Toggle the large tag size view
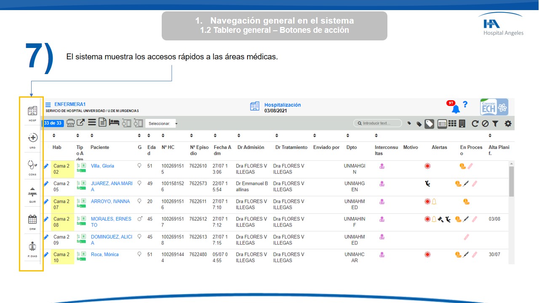The width and height of the screenshot is (539, 303). pyautogui.click(x=429, y=123)
